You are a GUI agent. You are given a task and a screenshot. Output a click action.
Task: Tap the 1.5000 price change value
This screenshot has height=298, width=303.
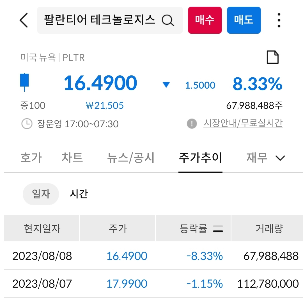point(200,86)
